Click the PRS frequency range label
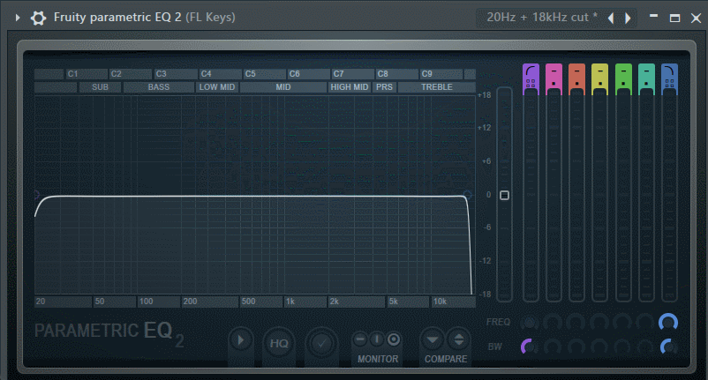The width and height of the screenshot is (708, 380). point(384,87)
